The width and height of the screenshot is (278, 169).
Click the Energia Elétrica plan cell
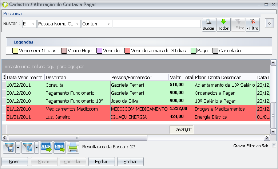click(x=225, y=117)
